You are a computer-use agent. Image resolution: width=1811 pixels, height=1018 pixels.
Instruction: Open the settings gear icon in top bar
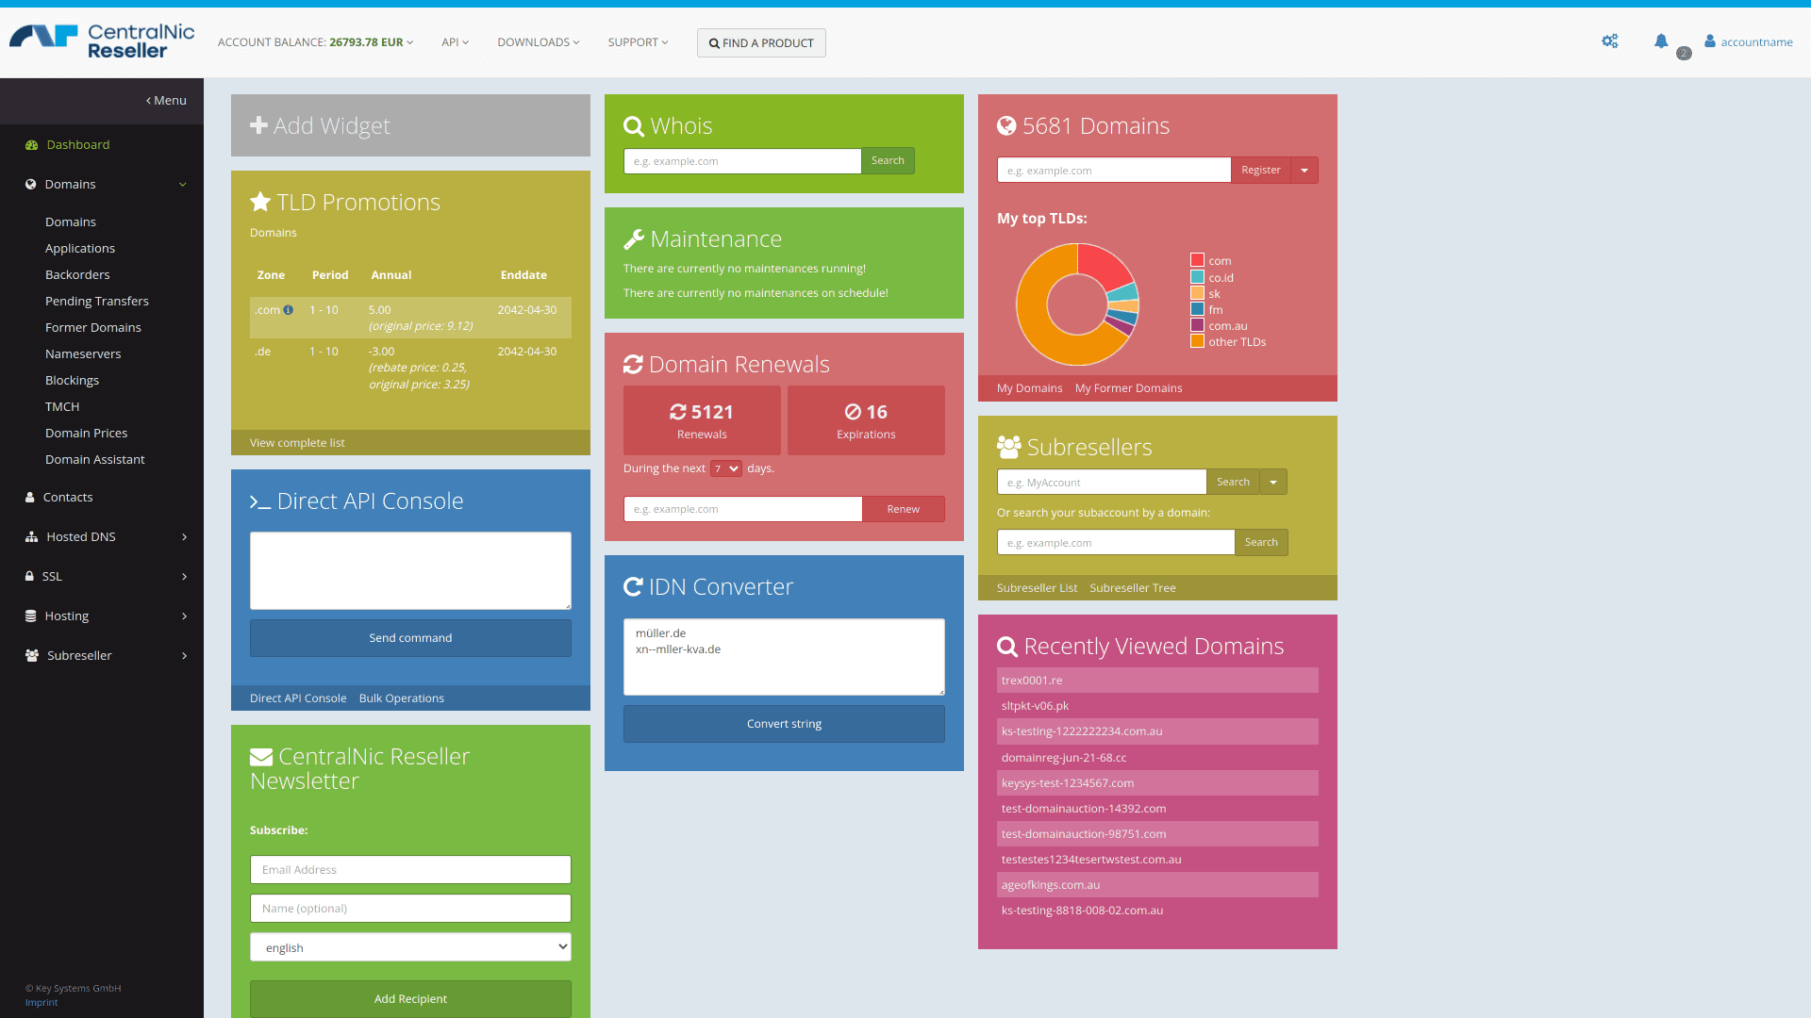[x=1610, y=41]
